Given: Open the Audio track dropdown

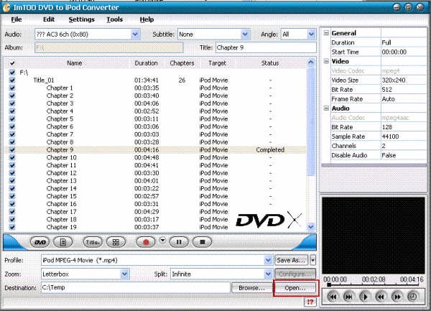Looking at the screenshot, I should (135, 34).
